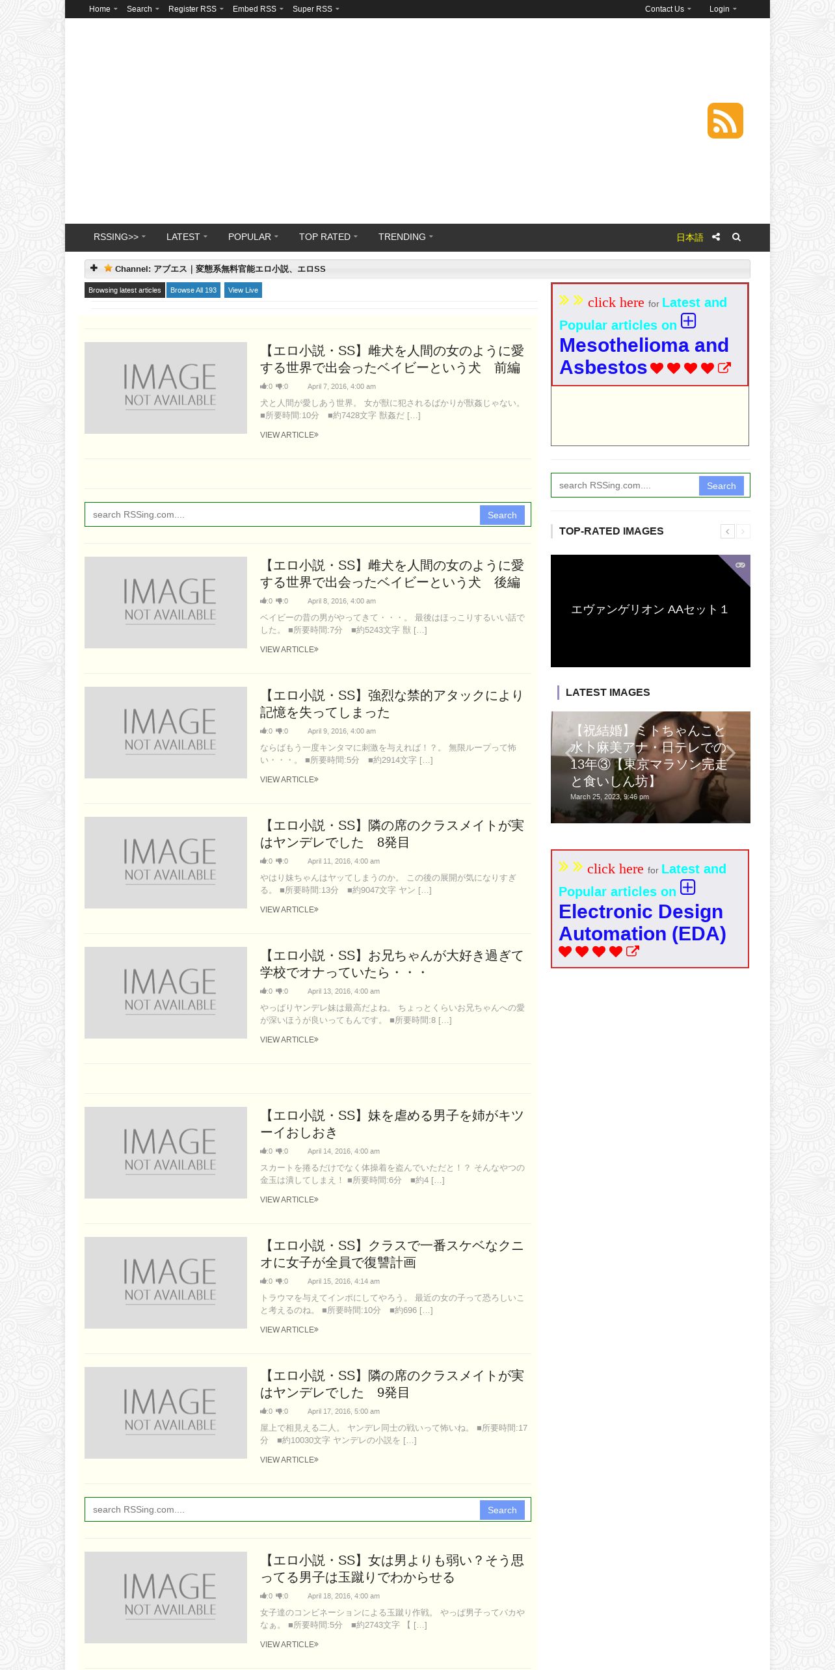
Task: Click Latest Images slide dated March 25, 2023
Action: pyautogui.click(x=650, y=767)
